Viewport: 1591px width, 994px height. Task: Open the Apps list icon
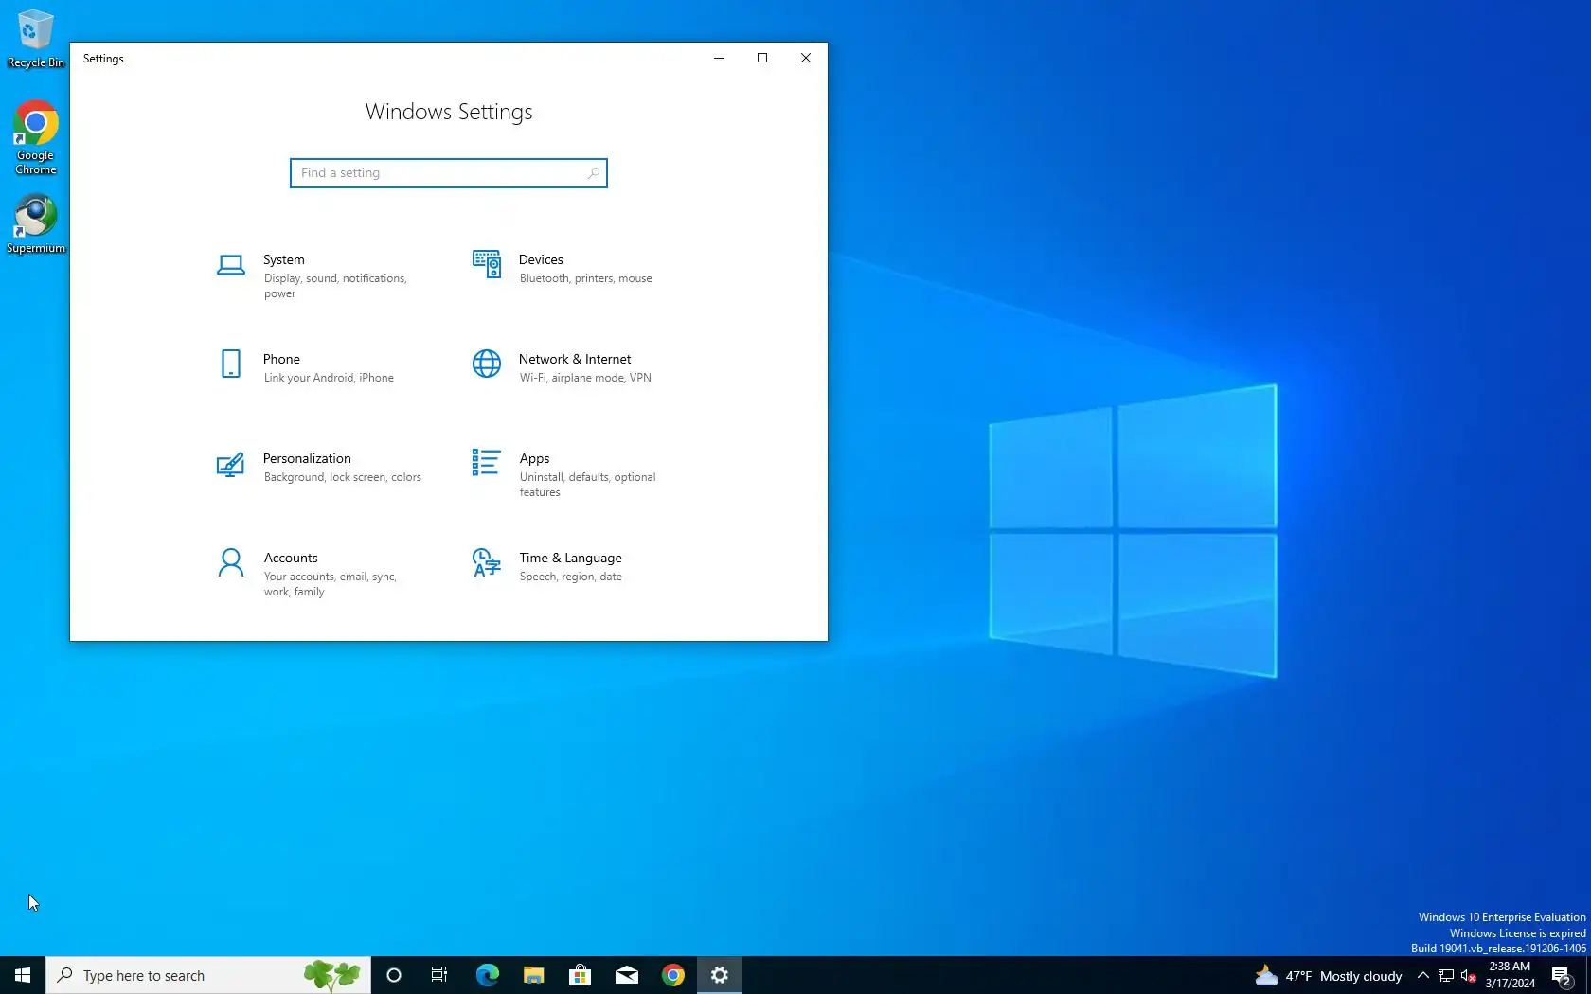(x=486, y=462)
